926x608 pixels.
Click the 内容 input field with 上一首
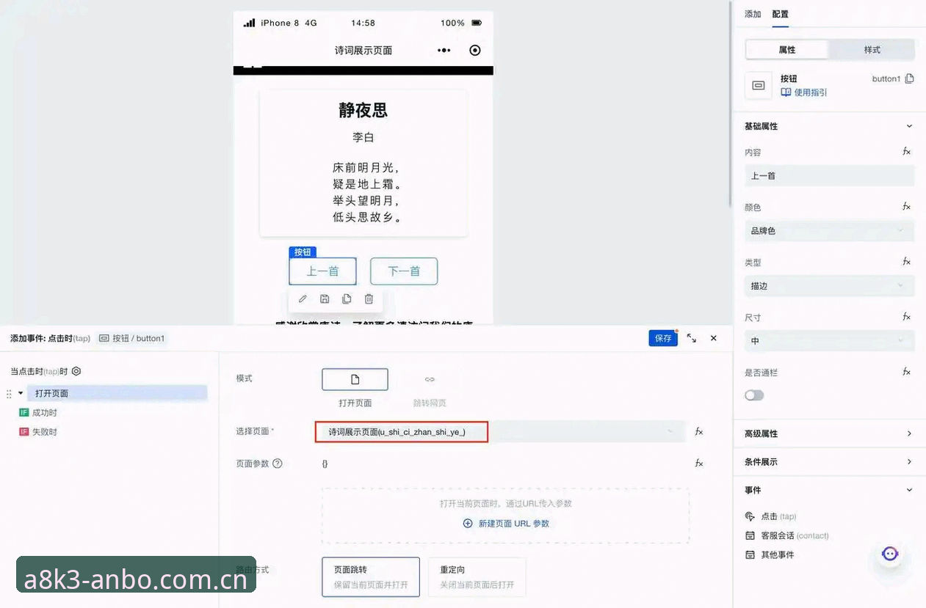click(x=830, y=175)
